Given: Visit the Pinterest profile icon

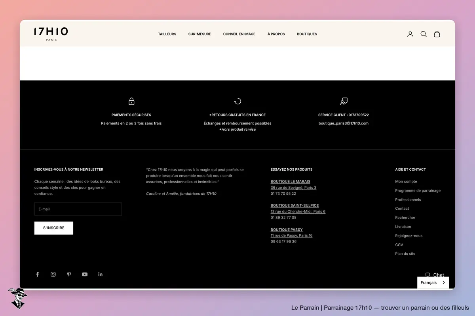Looking at the screenshot, I should click(69, 274).
